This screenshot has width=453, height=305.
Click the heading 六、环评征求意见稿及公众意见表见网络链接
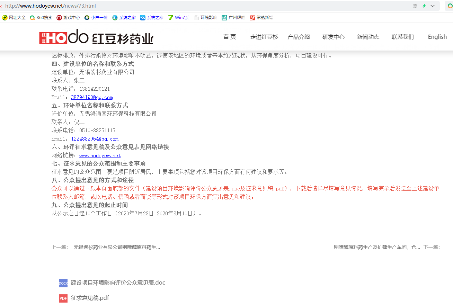coord(110,147)
